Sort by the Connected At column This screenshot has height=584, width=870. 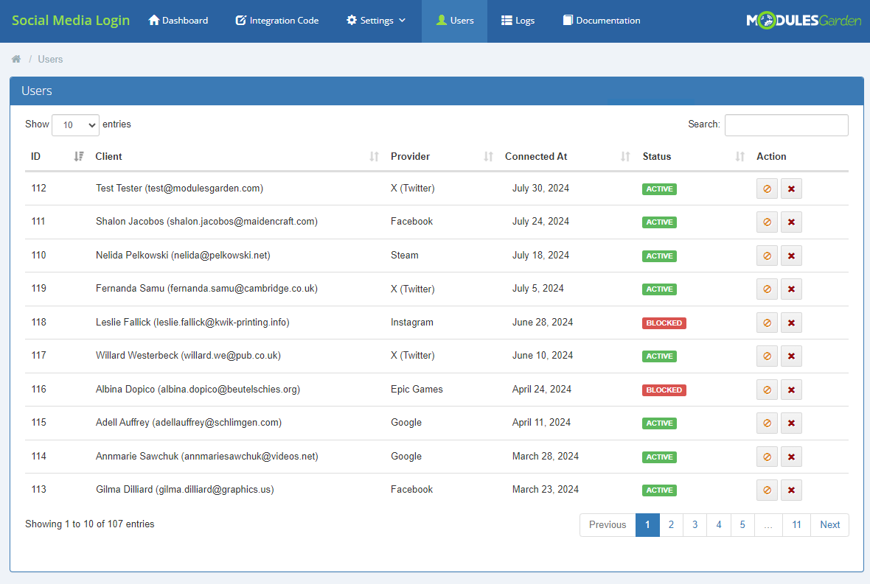click(568, 156)
